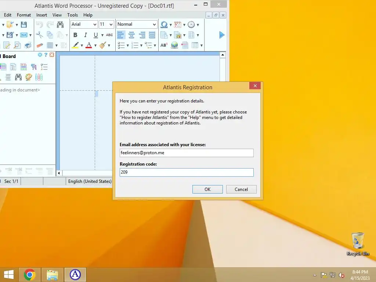Click the email address input field
Screen dimensions: 376x282
click(187, 153)
